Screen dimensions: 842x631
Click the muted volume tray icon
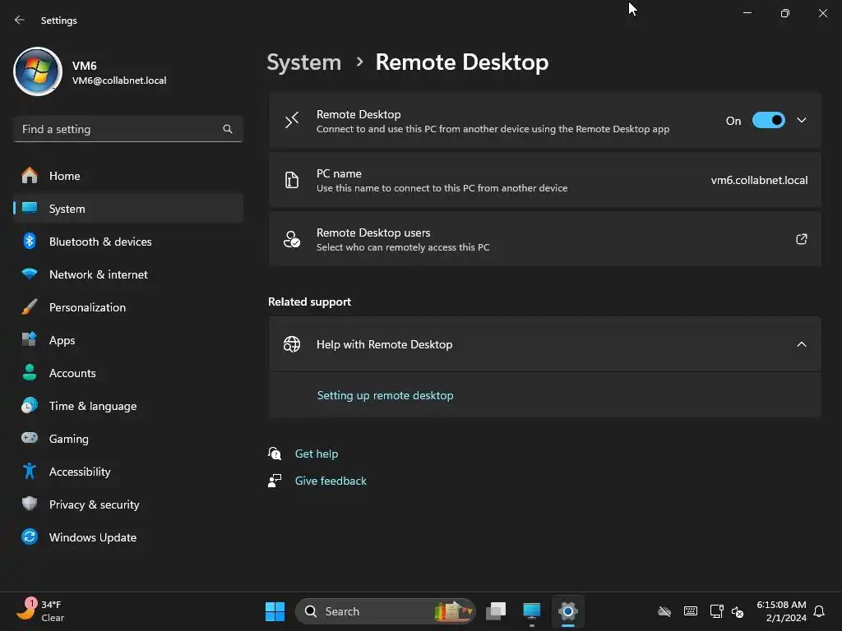[738, 611]
